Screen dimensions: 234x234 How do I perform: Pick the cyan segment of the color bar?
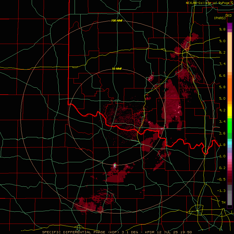pyautogui.click(x=230, y=143)
